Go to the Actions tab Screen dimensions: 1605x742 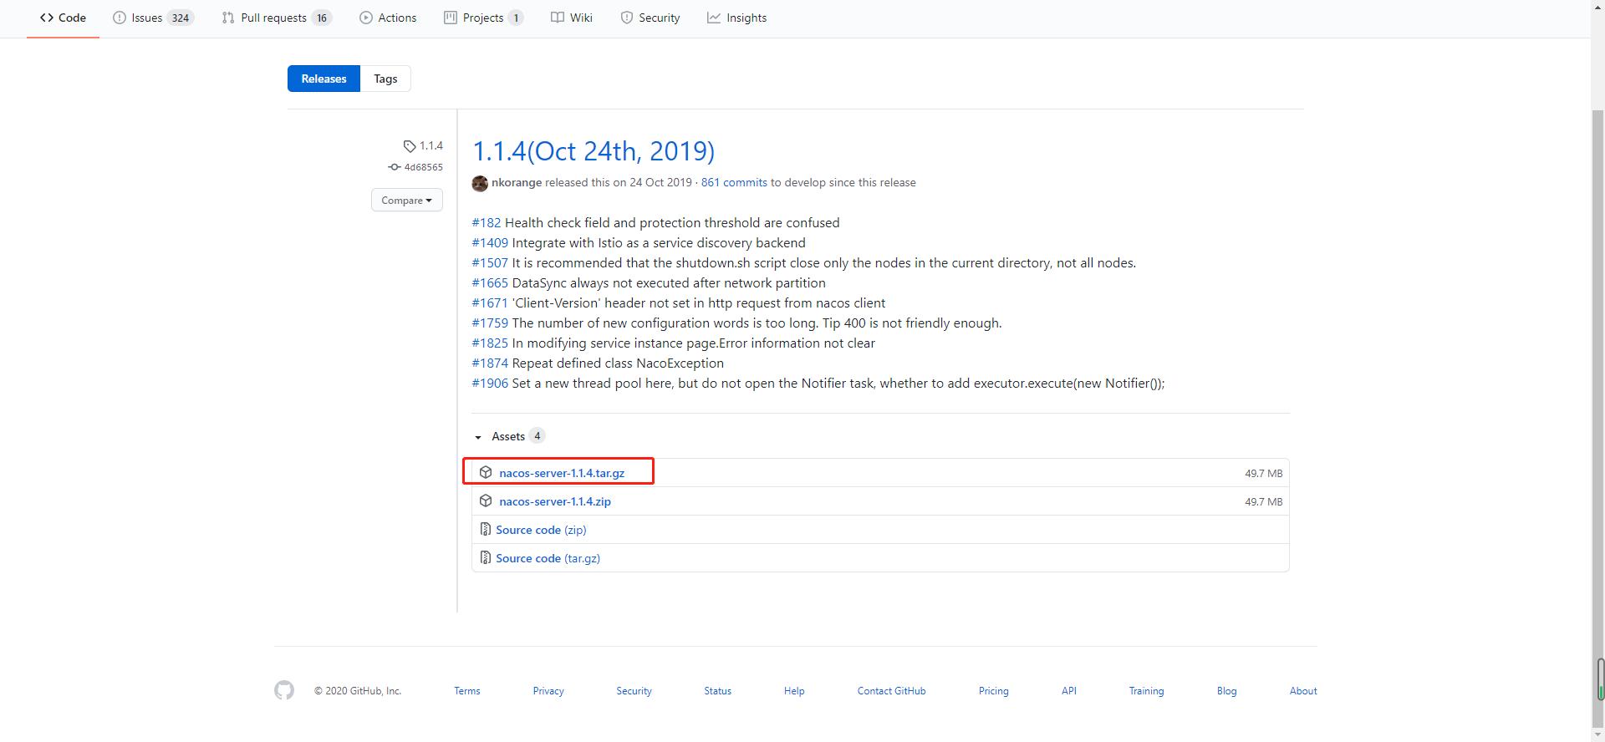coord(388,18)
